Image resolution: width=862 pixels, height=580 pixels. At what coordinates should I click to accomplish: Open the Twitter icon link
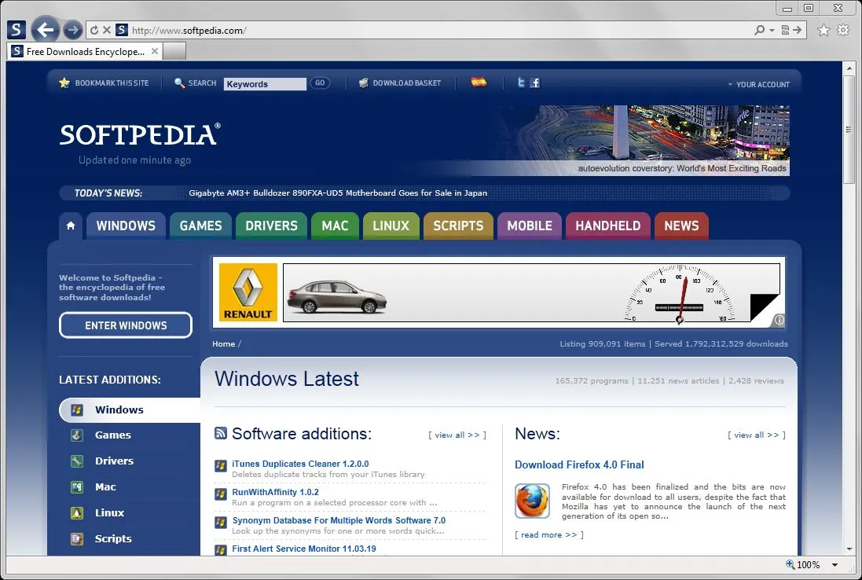click(520, 83)
